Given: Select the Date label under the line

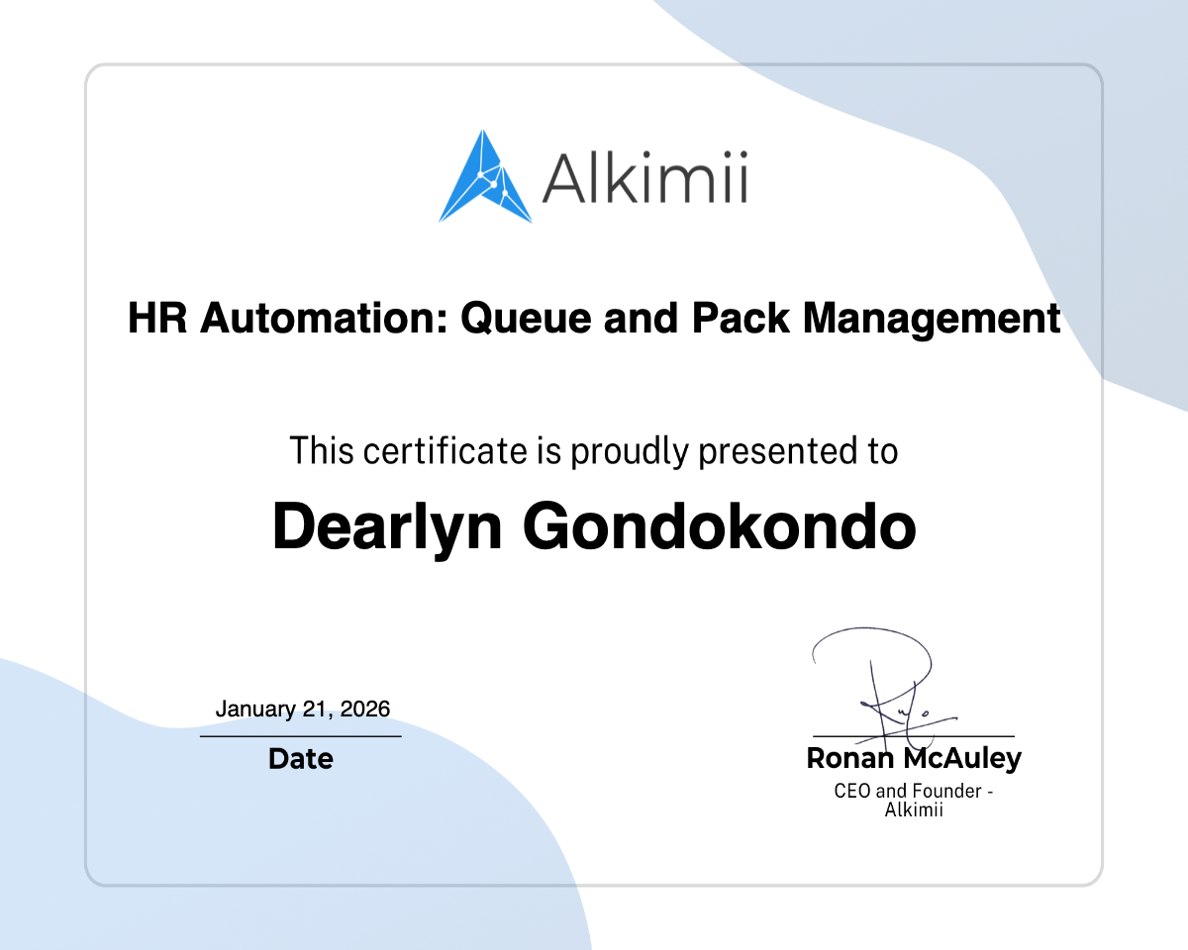Looking at the screenshot, I should coord(301,759).
